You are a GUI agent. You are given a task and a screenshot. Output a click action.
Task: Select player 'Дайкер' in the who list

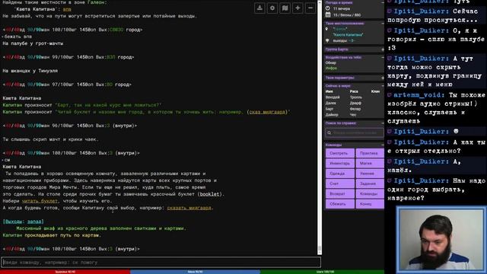point(332,115)
